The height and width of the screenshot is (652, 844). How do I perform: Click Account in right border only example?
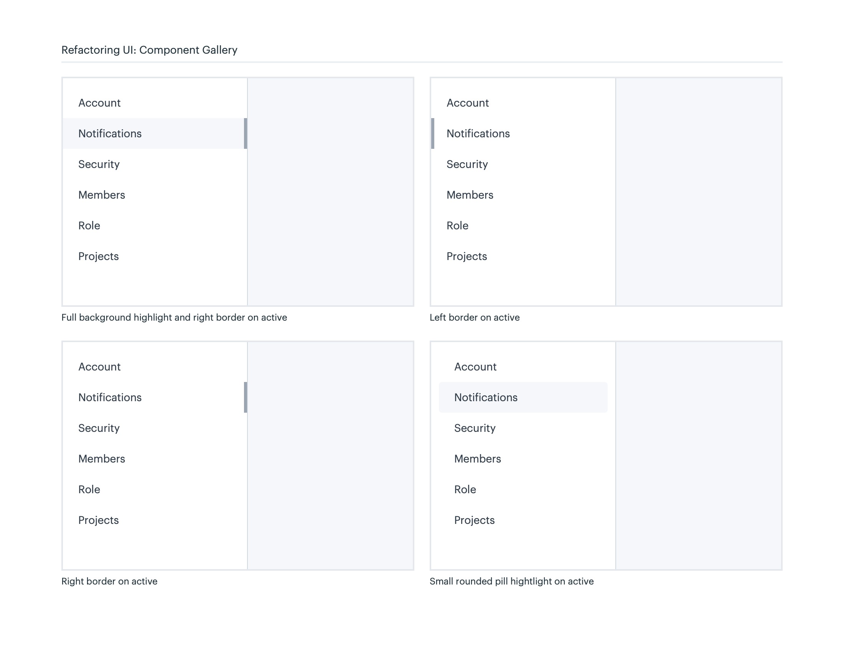tap(99, 367)
